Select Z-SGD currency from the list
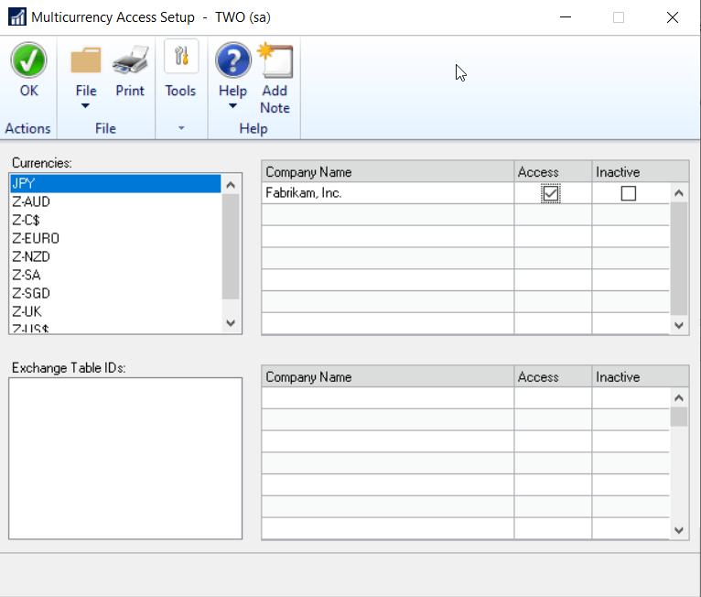 (x=31, y=293)
